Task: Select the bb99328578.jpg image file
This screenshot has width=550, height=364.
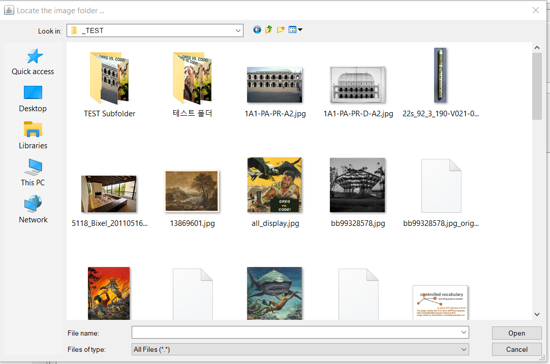Action: 358,192
